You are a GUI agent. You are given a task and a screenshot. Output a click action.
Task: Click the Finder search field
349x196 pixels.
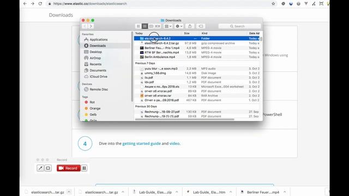239,26
